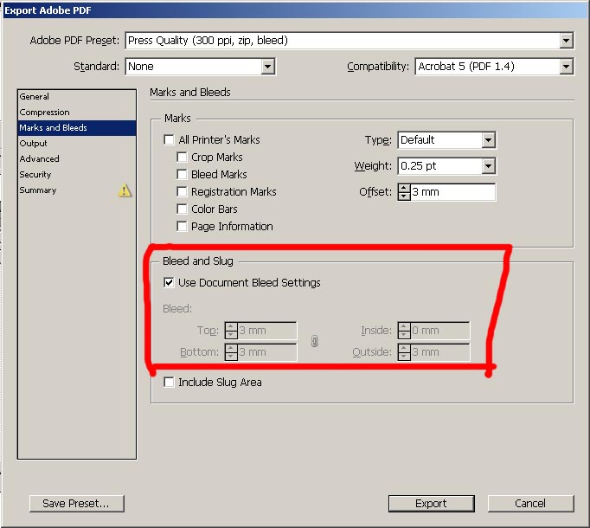
Task: Click the Top bleed stepper down arrow
Action: pyautogui.click(x=231, y=335)
